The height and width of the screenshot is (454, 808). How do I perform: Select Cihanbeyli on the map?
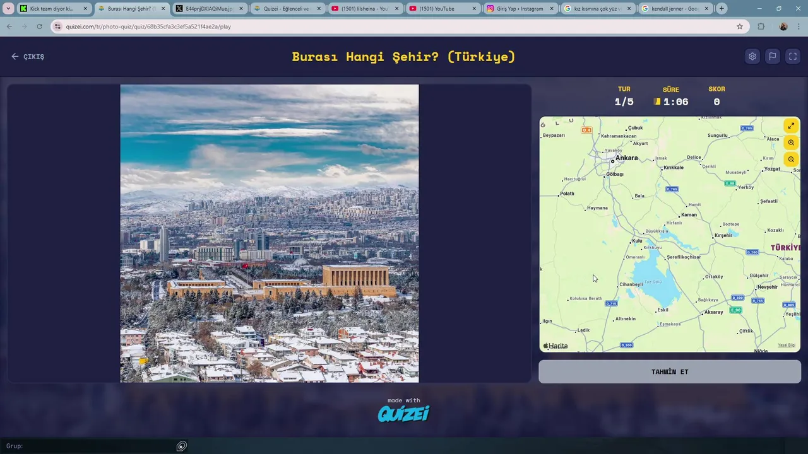631,284
